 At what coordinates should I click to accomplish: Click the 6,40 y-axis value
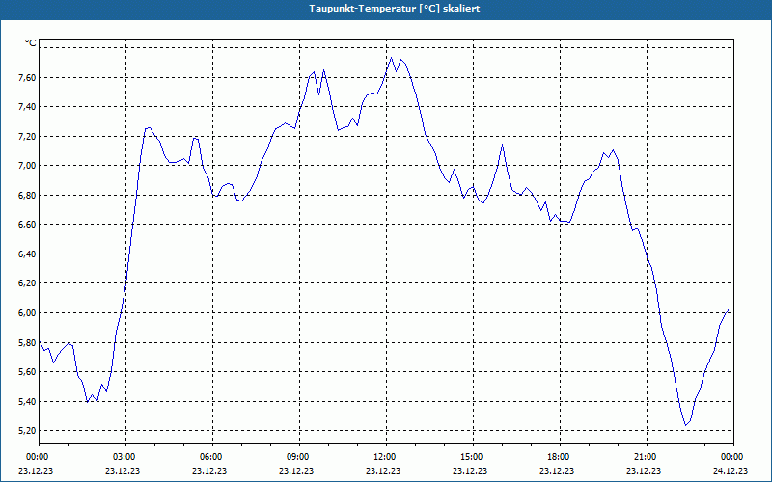(x=27, y=254)
